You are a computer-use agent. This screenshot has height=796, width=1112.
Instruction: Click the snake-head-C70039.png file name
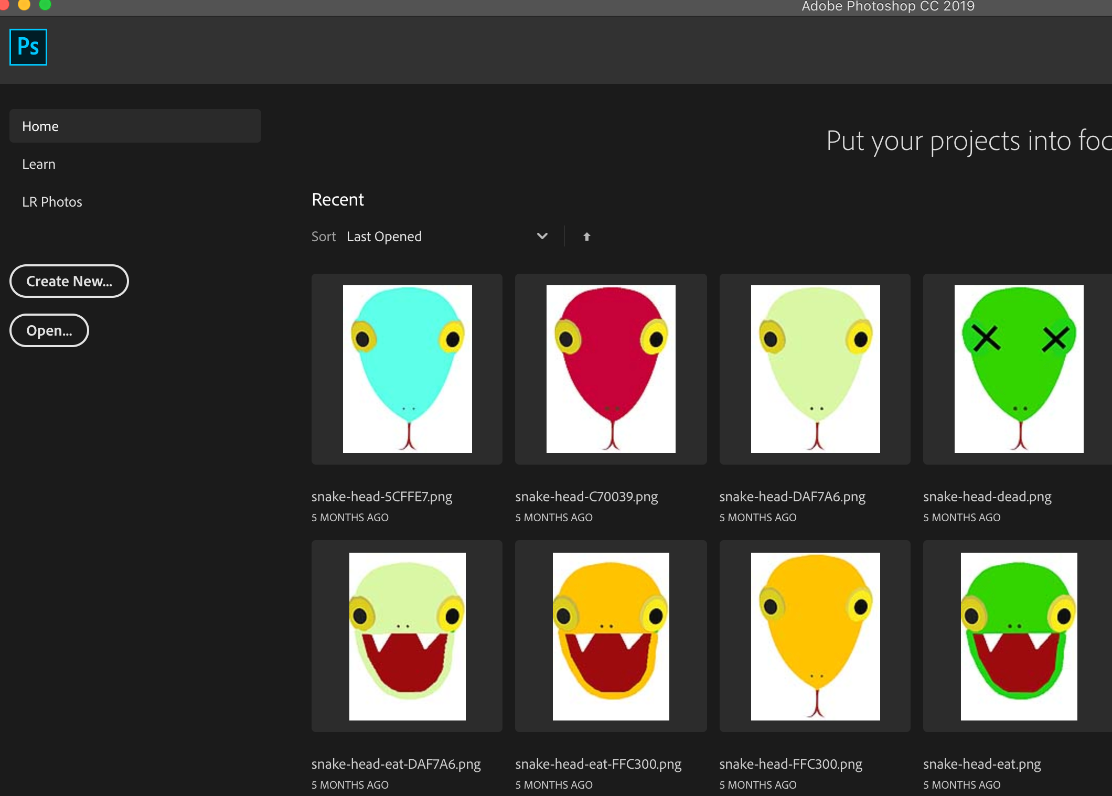(x=586, y=497)
